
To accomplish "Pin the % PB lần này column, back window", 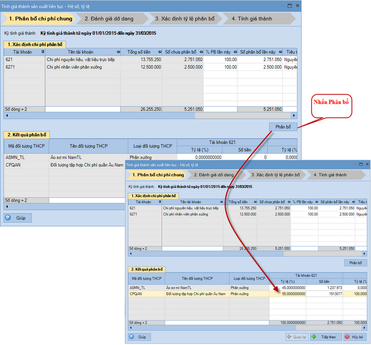I will point(235,52).
